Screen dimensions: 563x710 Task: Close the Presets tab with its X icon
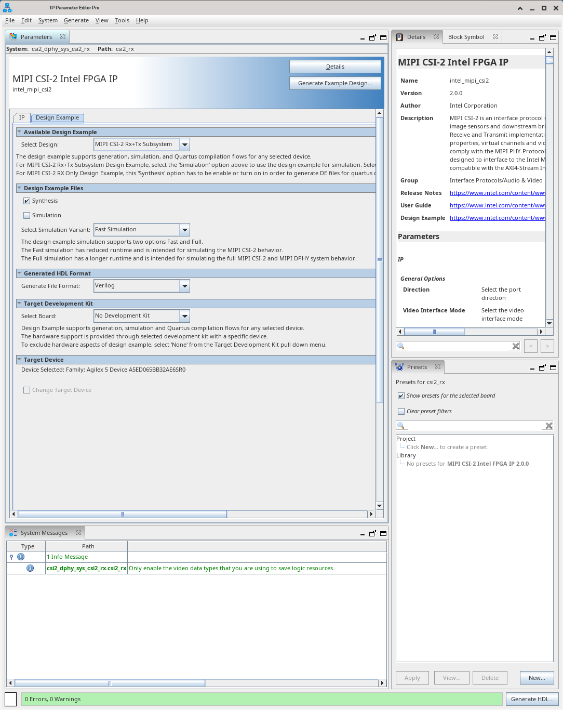click(x=438, y=366)
